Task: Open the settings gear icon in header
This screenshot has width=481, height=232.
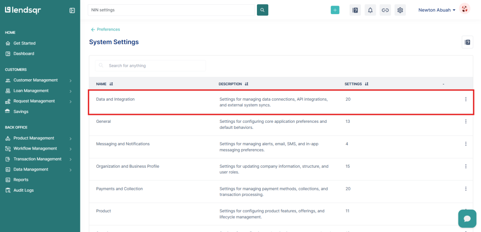Action: (x=400, y=10)
